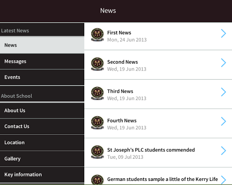232x185 pixels.
Task: Select the News sidebar item
Action: coord(42,45)
